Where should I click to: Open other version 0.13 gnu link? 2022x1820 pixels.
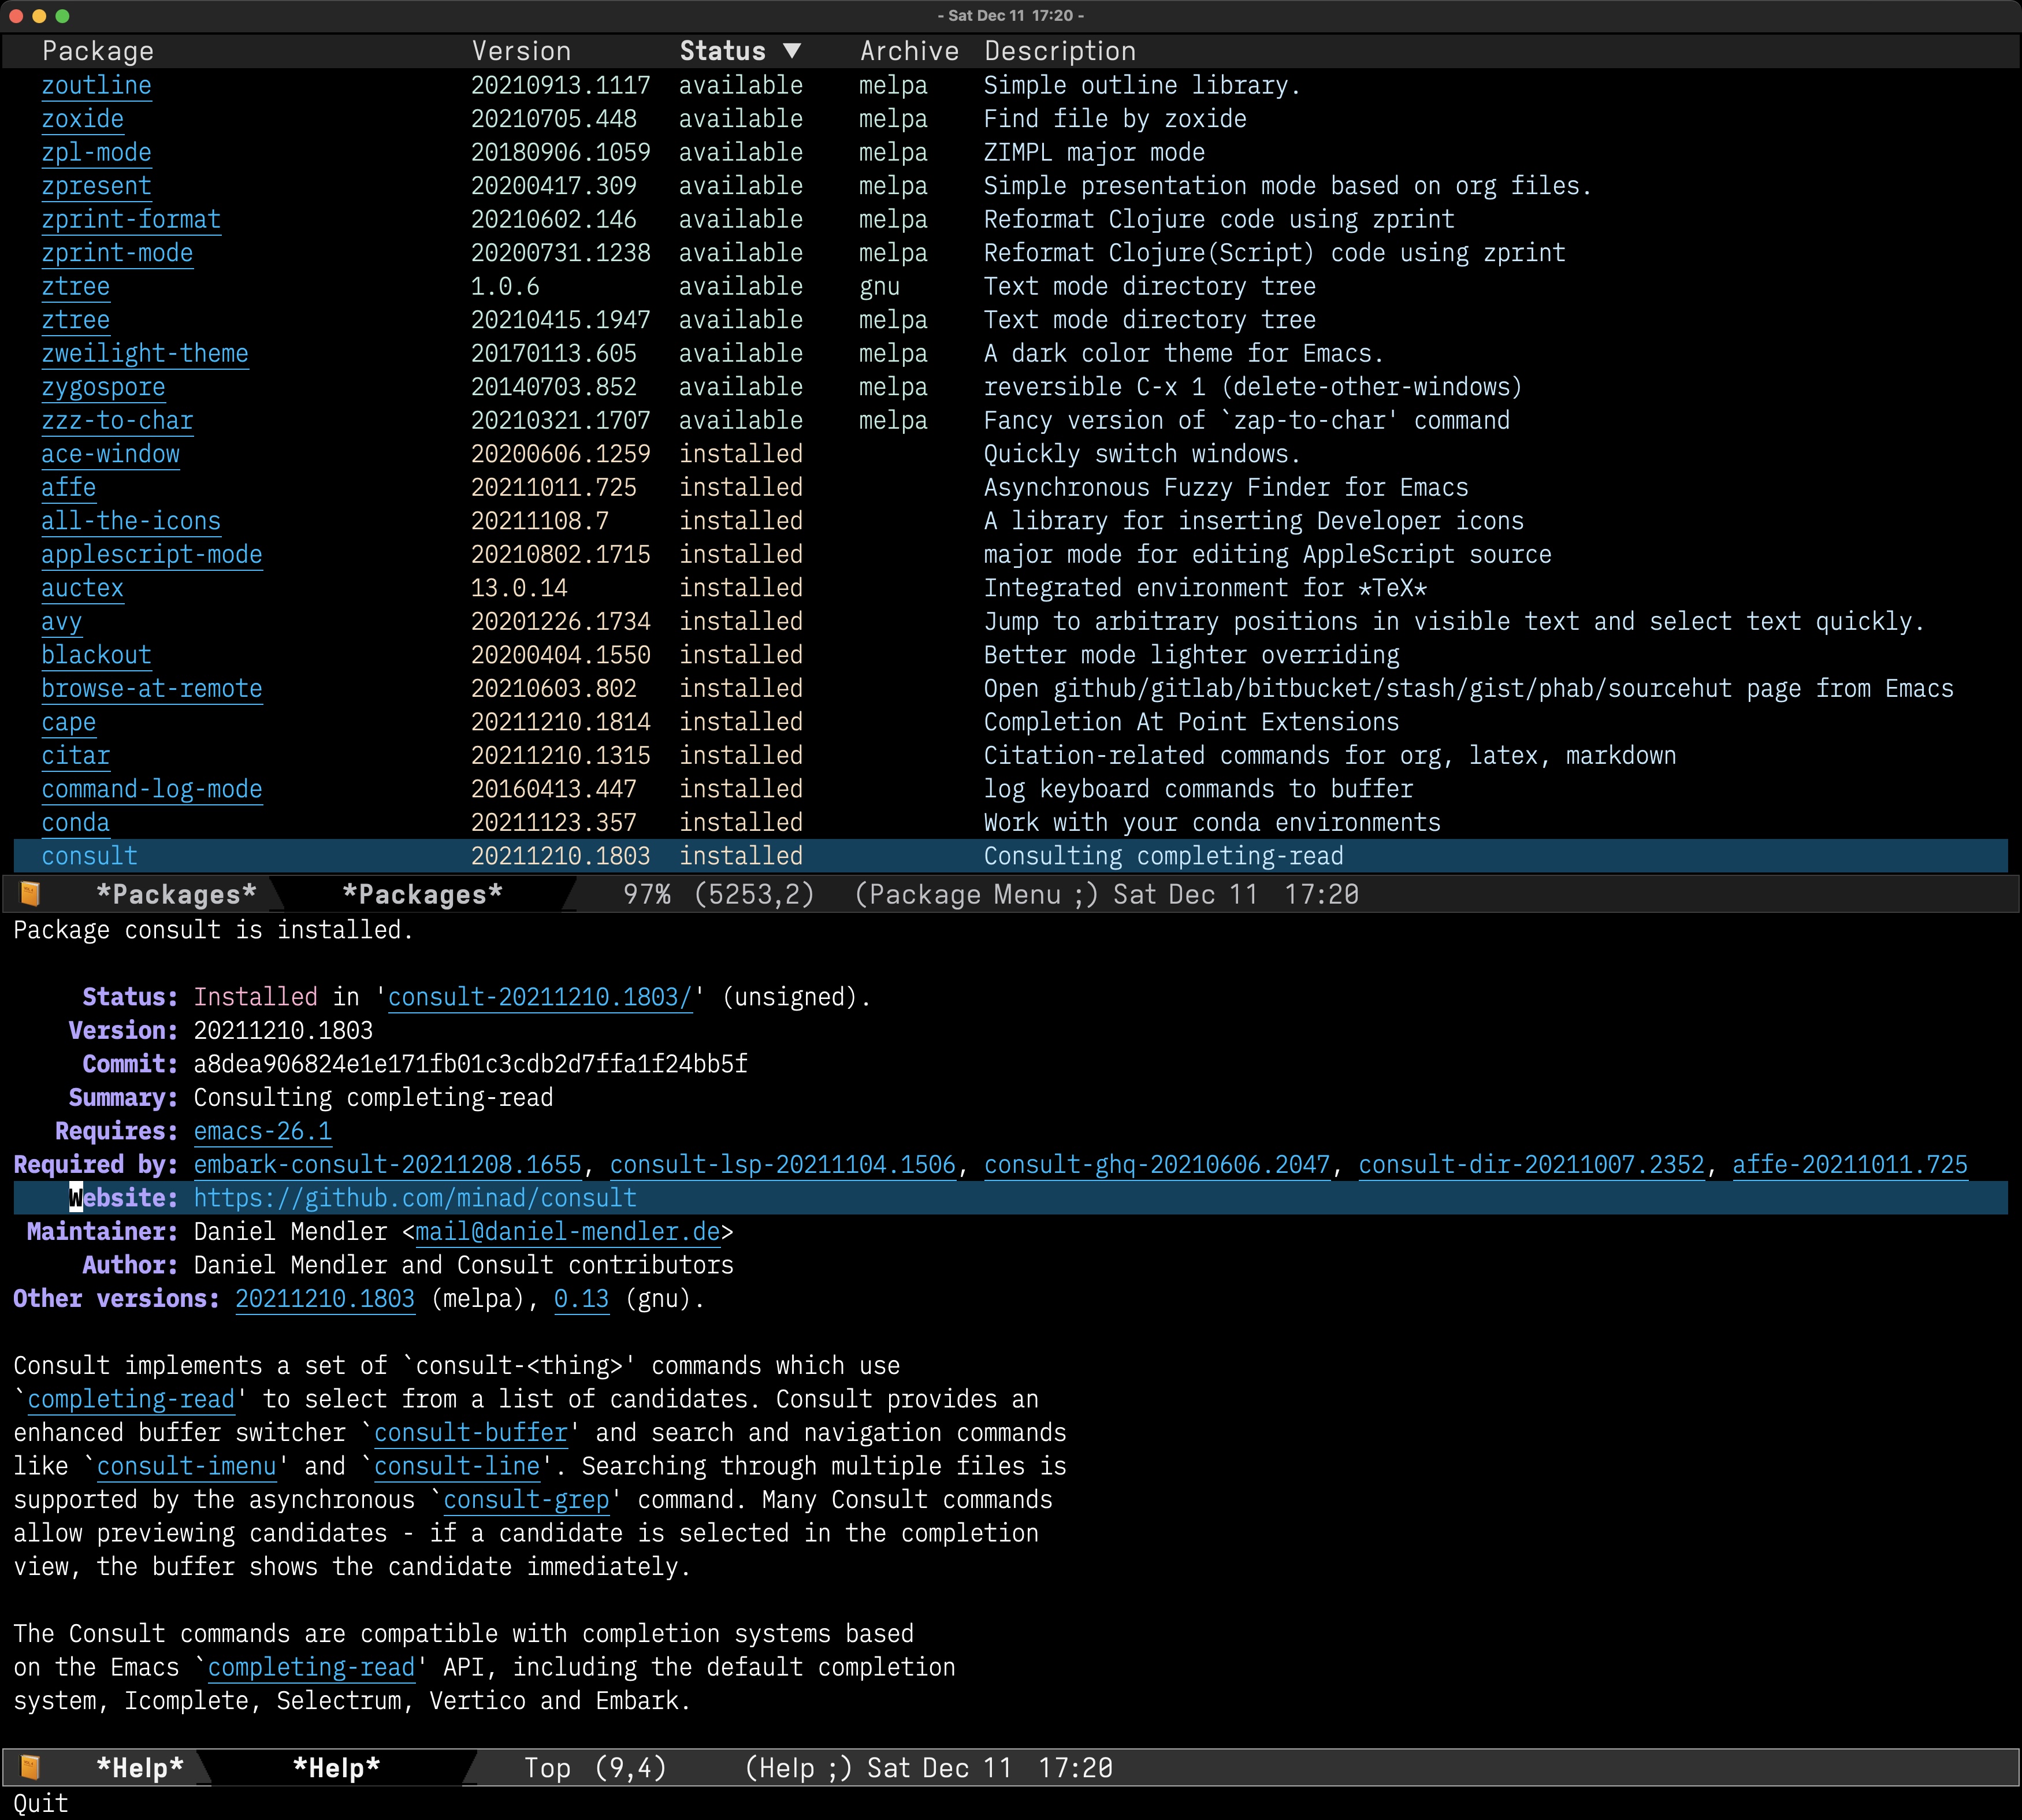581,1298
